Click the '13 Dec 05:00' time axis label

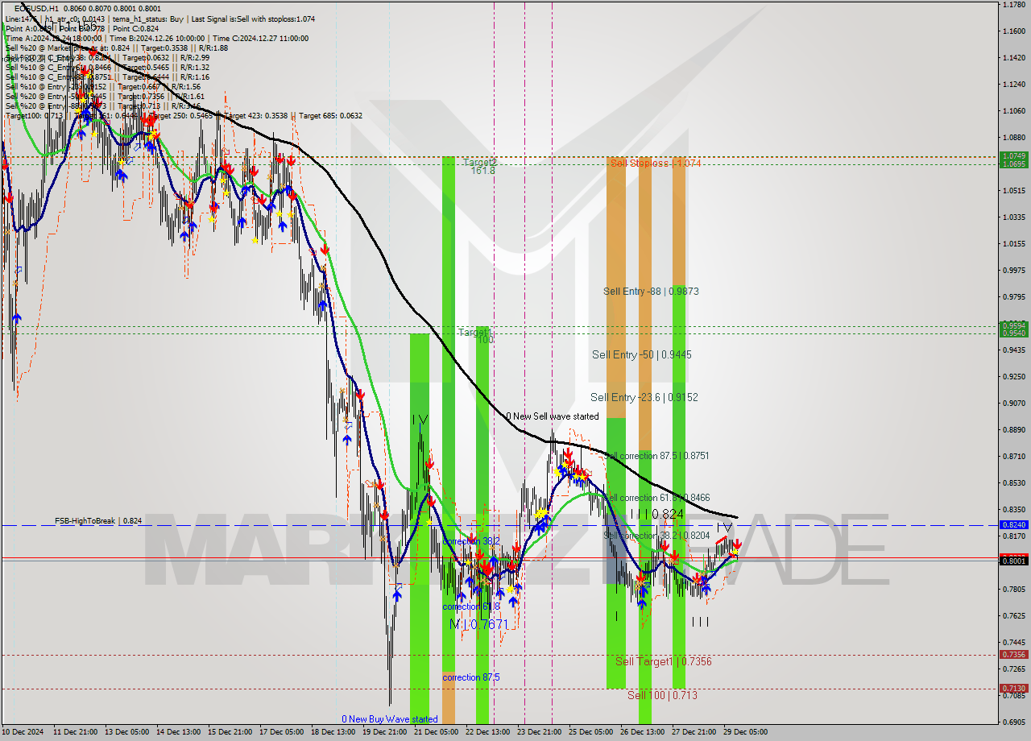127,732
